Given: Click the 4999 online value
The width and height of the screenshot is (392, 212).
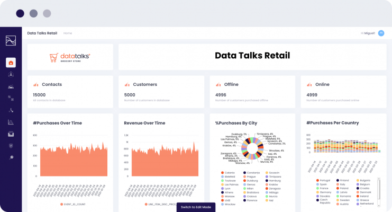Looking at the screenshot, I should (x=312, y=95).
